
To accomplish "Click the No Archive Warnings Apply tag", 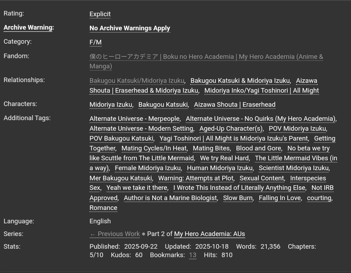I will (130, 28).
